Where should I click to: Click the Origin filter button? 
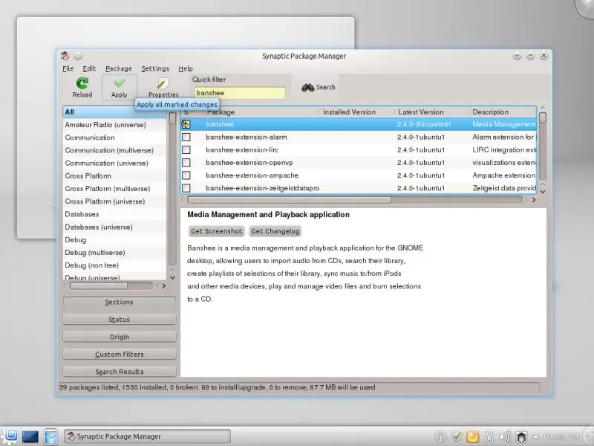[120, 337]
